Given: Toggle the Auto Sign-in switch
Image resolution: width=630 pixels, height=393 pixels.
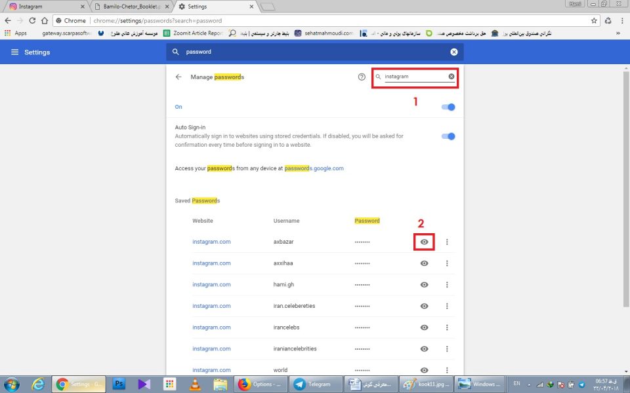Looking at the screenshot, I should coord(449,136).
